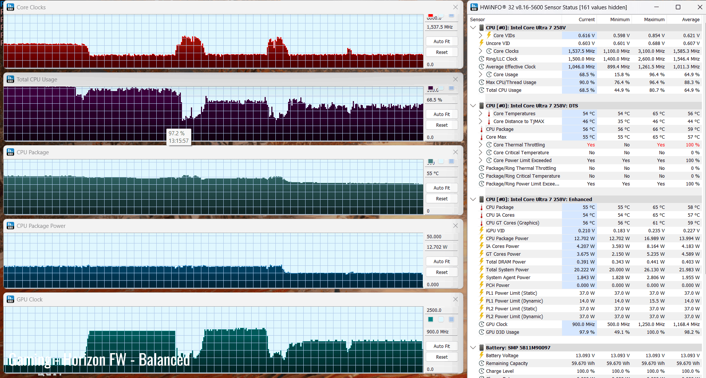Open the teal color swatch in GPU Clock graph
Screen dimensions: 706x378
pos(431,319)
